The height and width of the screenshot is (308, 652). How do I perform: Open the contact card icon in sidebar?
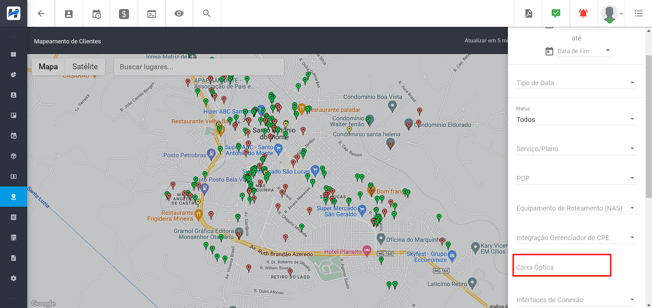(14, 95)
